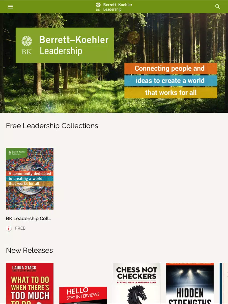The image size is (228, 304).
Task: Select the partially visible fifth new release
Action: click(x=224, y=283)
